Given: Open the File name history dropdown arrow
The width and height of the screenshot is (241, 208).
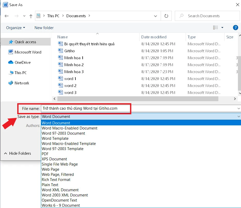Looking at the screenshot, I should 238,108.
